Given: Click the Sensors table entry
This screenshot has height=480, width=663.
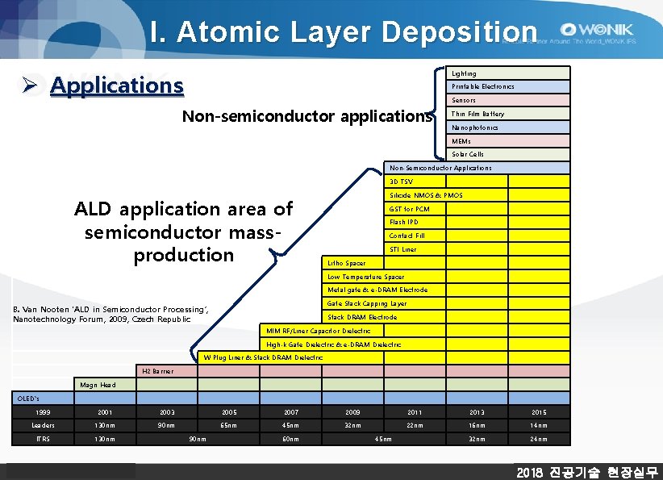Looking at the screenshot, I should pos(507,100).
